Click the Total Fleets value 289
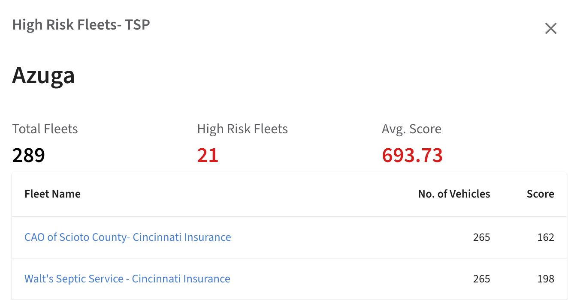 pyautogui.click(x=28, y=155)
